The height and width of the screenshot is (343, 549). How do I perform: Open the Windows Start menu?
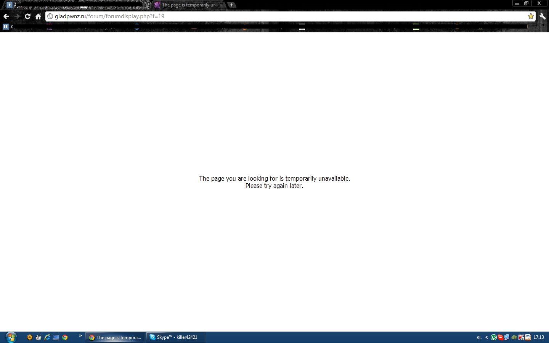(11, 337)
